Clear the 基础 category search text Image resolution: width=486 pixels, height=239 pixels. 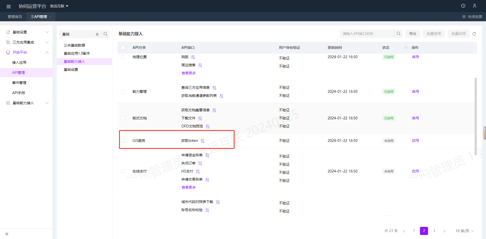coord(97,34)
